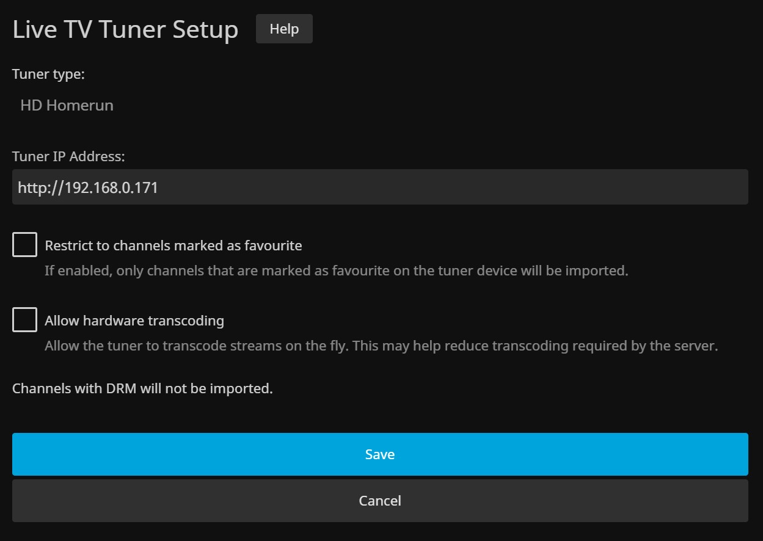
Task: Click the 'Channels with DRM' notice text
Action: [142, 388]
